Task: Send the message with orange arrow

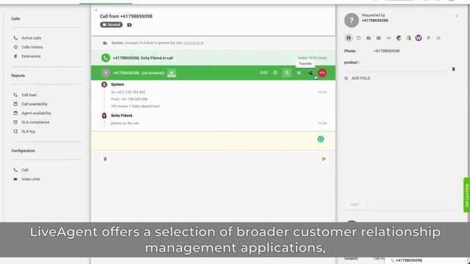Action: [x=324, y=159]
